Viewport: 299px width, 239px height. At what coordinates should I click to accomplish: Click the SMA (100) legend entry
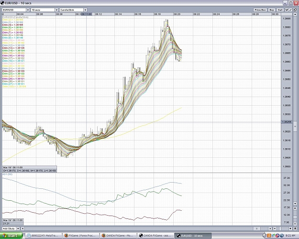[14, 87]
